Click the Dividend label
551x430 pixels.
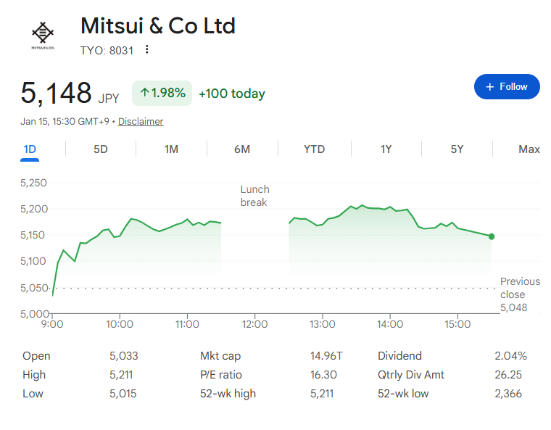(399, 356)
